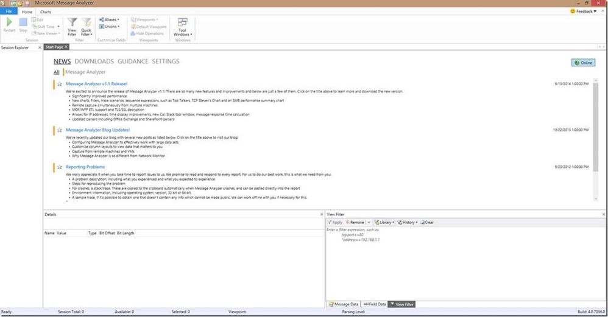Star the Reporting Problems news item
Image resolution: width=608 pixels, height=317 pixels.
(59, 167)
